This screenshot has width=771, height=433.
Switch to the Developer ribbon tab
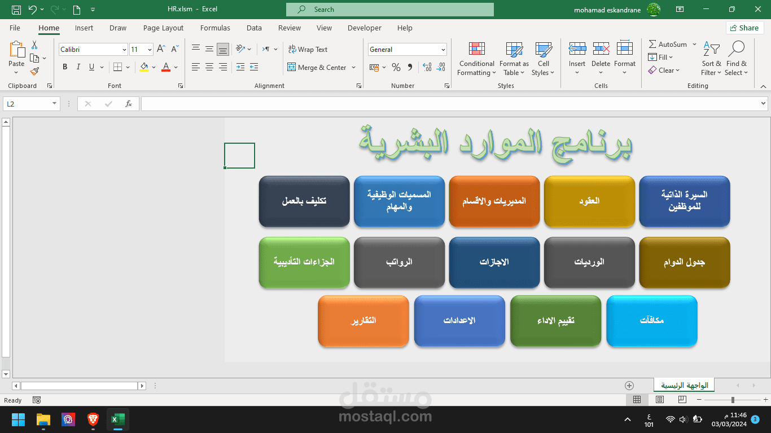pyautogui.click(x=364, y=28)
